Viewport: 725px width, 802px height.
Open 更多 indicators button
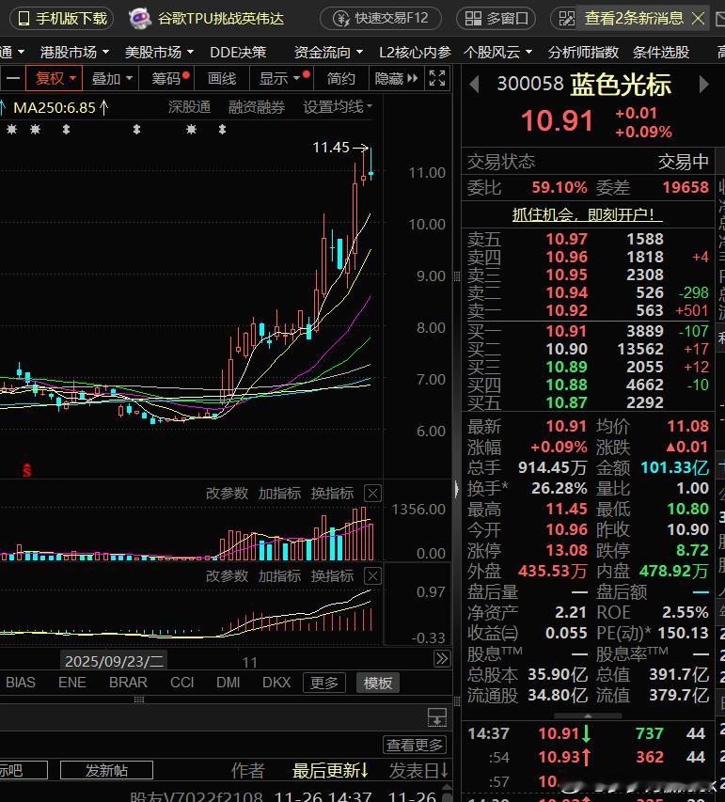[x=324, y=683]
